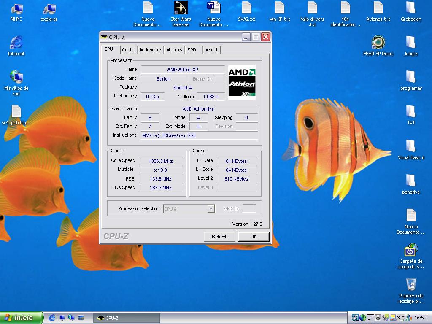
Task: Open the Internet Explorer desktop icon
Action: (x=16, y=43)
